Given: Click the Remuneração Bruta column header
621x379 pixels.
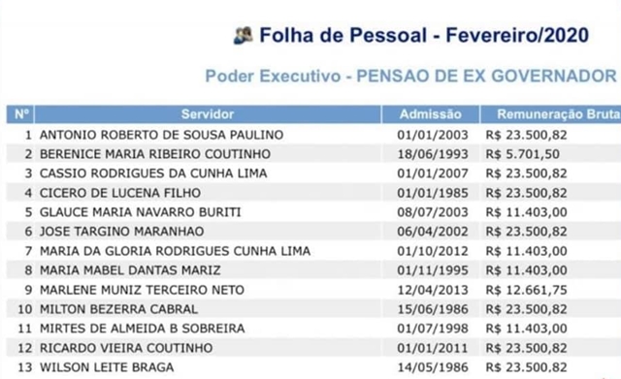Looking at the screenshot, I should click(551, 114).
